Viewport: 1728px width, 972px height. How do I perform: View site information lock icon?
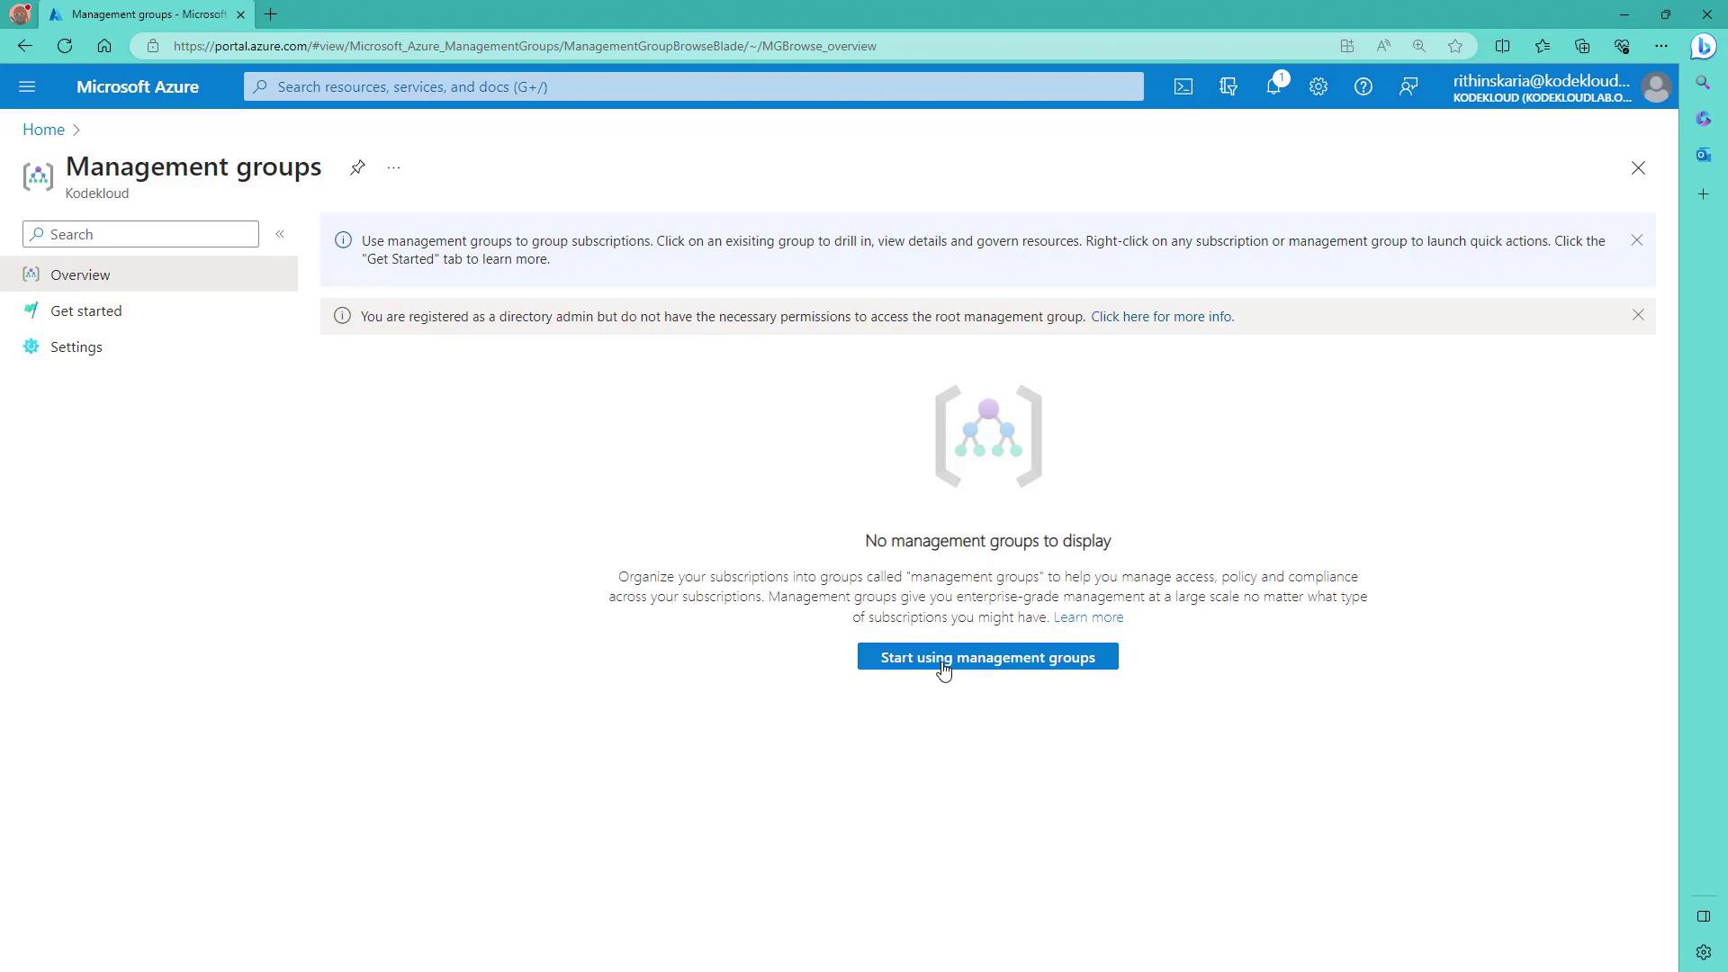tap(153, 46)
